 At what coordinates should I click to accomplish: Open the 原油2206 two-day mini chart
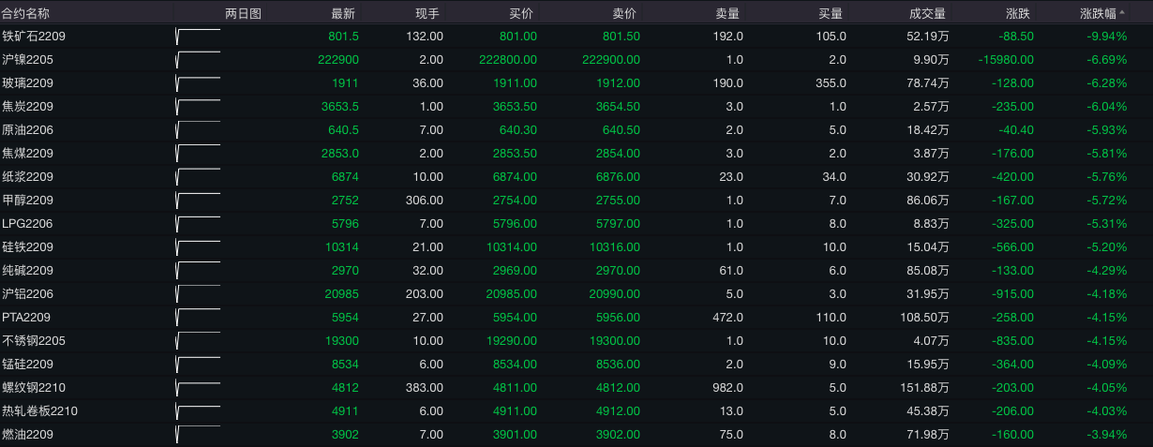198,130
